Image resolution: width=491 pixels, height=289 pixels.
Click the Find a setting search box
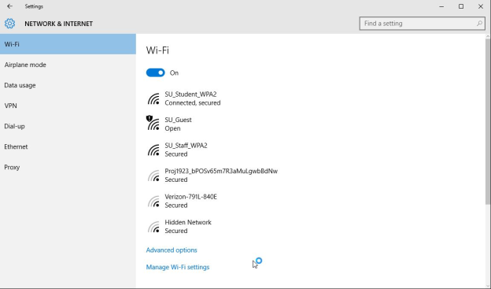(422, 24)
